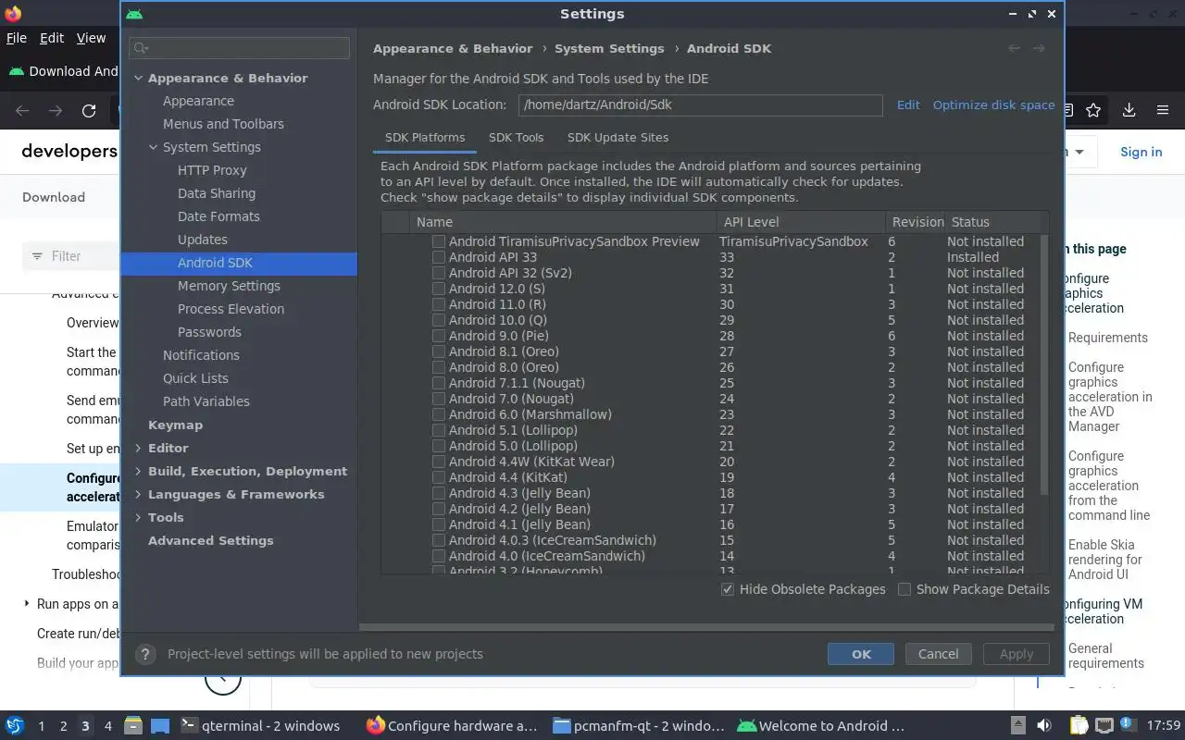Click the OK button
Screen dimensions: 1185x740
click(x=861, y=654)
